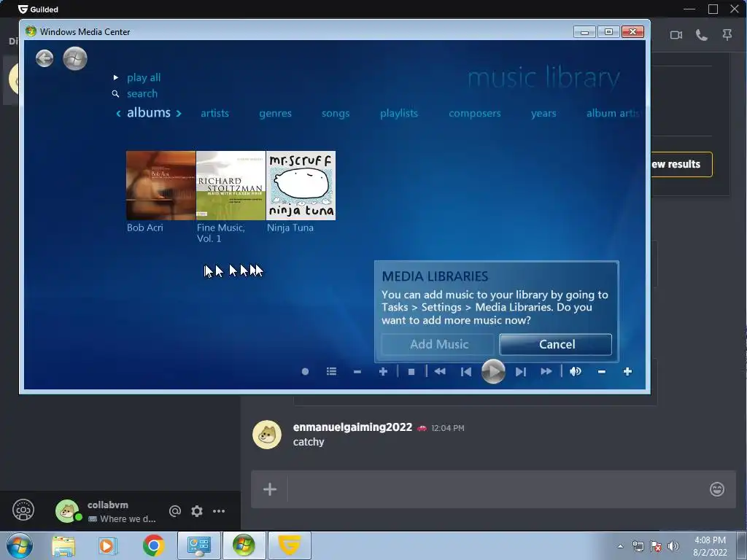Lower volume with minus button
747x560 pixels.
tap(602, 371)
